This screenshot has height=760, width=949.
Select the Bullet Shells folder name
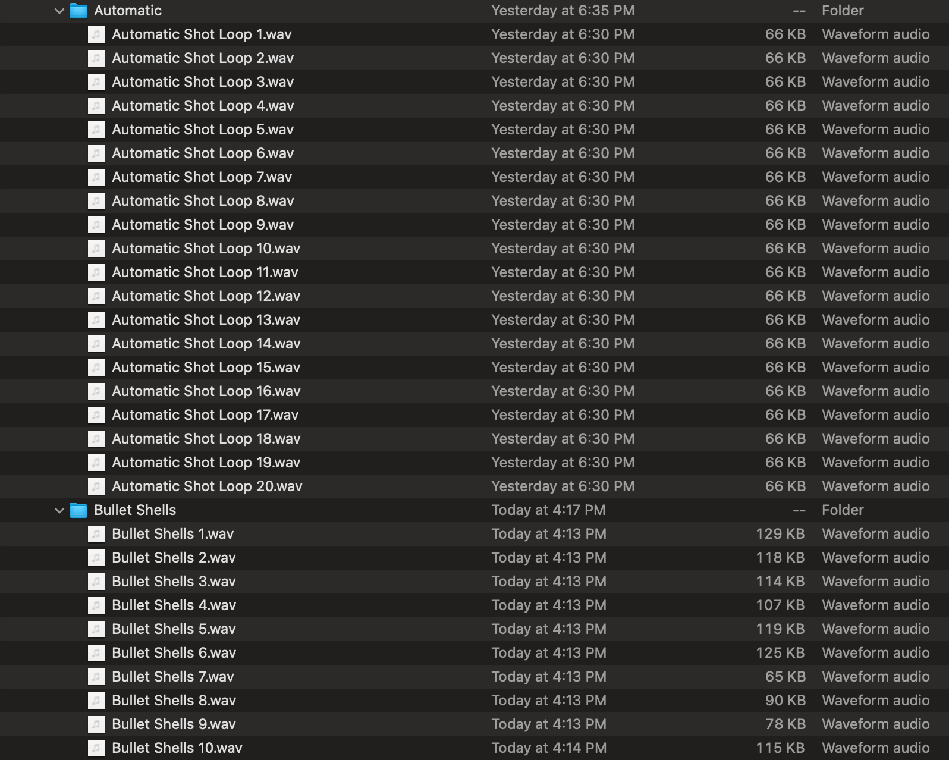tap(135, 510)
